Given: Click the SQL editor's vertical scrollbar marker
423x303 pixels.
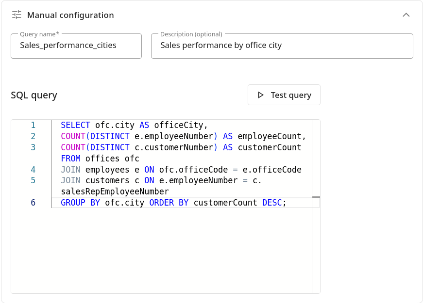Looking at the screenshot, I should (x=316, y=197).
